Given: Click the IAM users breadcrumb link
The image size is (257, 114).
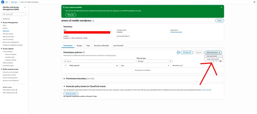Looking at the screenshot, I should 14,2.
